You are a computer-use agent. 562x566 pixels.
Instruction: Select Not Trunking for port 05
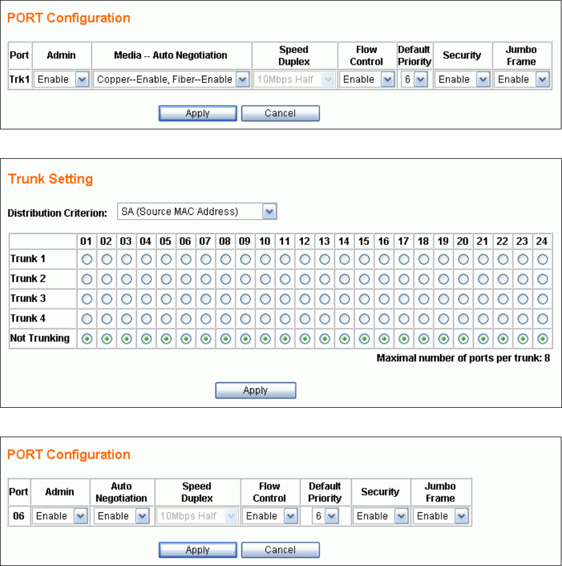[x=166, y=338]
